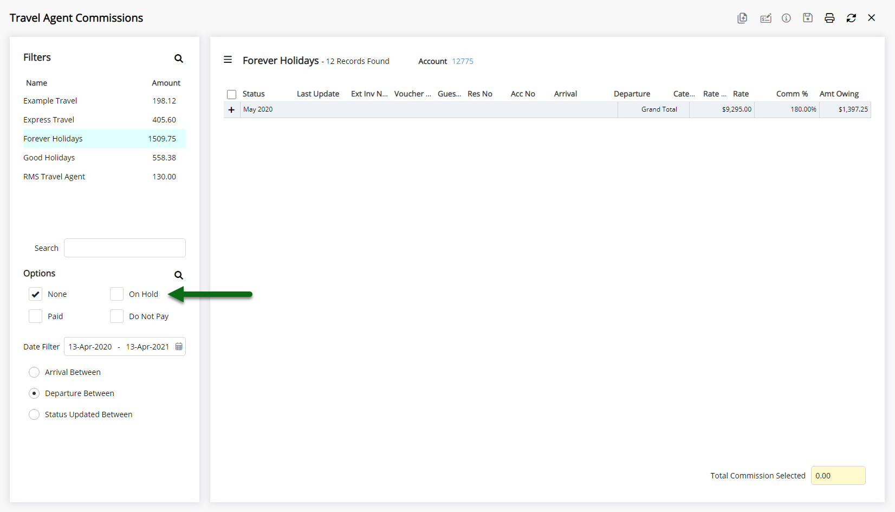Toggle the select-all checkbox beside Status header
Screen dimensions: 895x512
[232, 94]
